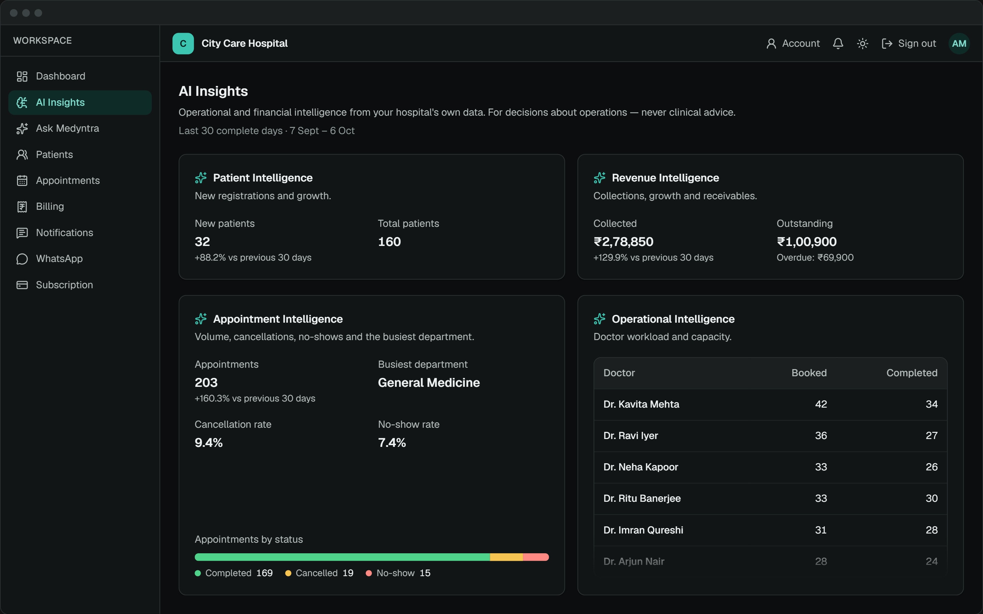Open notifications bell in top bar

coord(838,43)
